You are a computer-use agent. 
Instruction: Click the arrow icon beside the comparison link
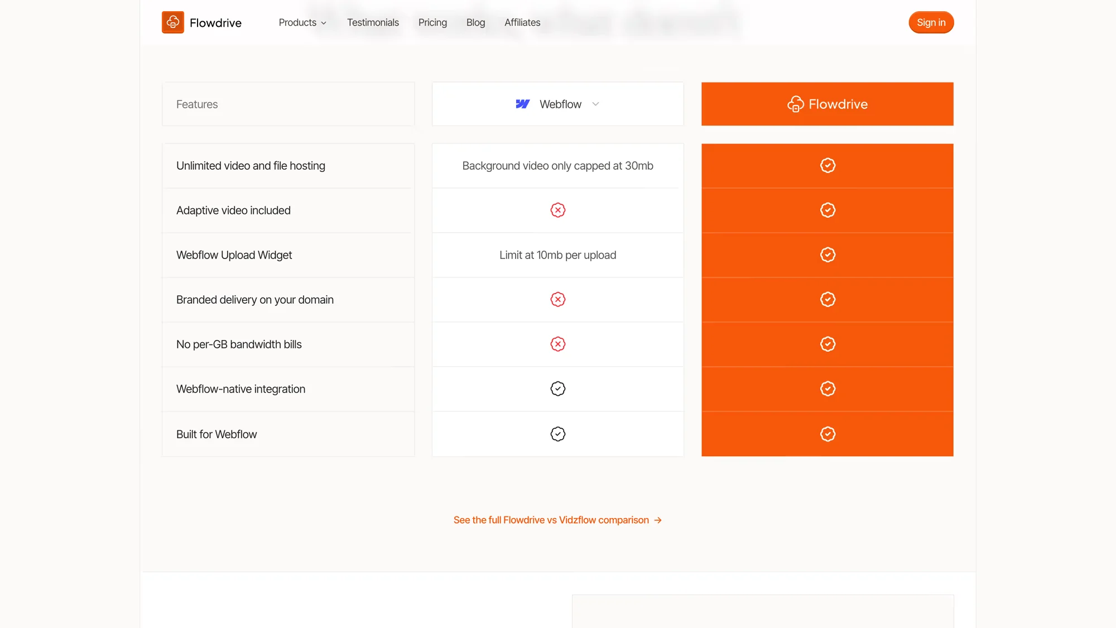[658, 520]
